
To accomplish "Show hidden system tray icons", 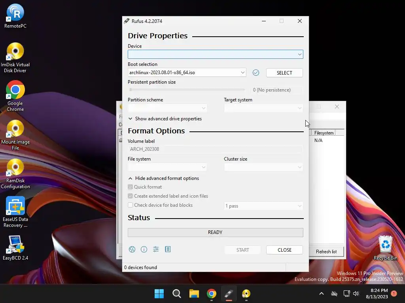I will [322, 294].
